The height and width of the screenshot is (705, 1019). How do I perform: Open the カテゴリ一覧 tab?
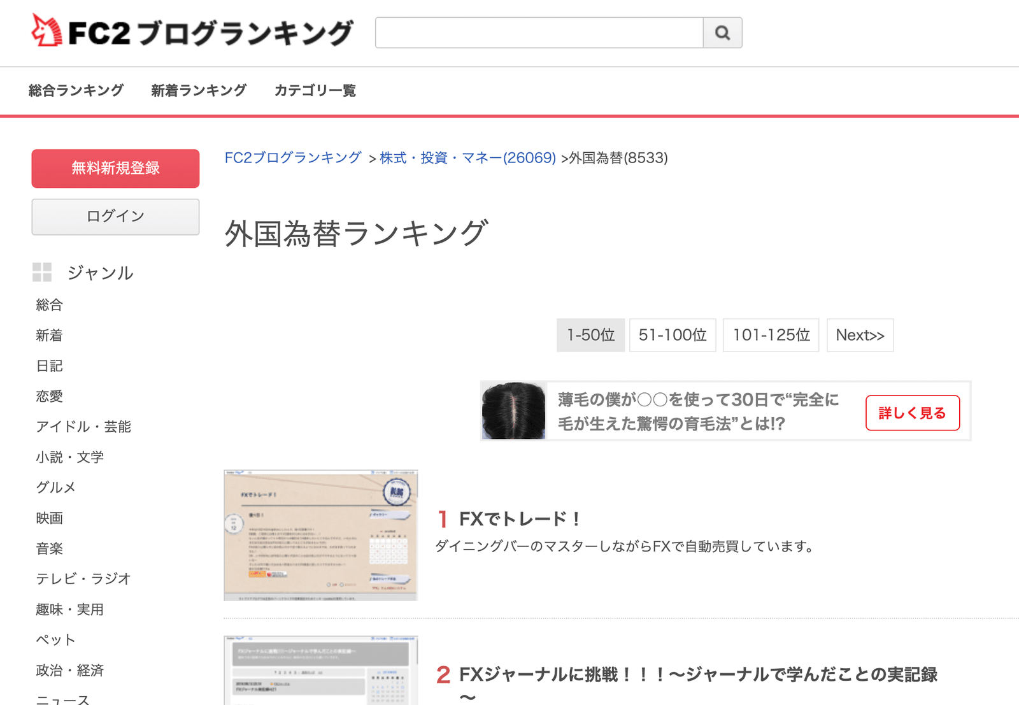(315, 90)
